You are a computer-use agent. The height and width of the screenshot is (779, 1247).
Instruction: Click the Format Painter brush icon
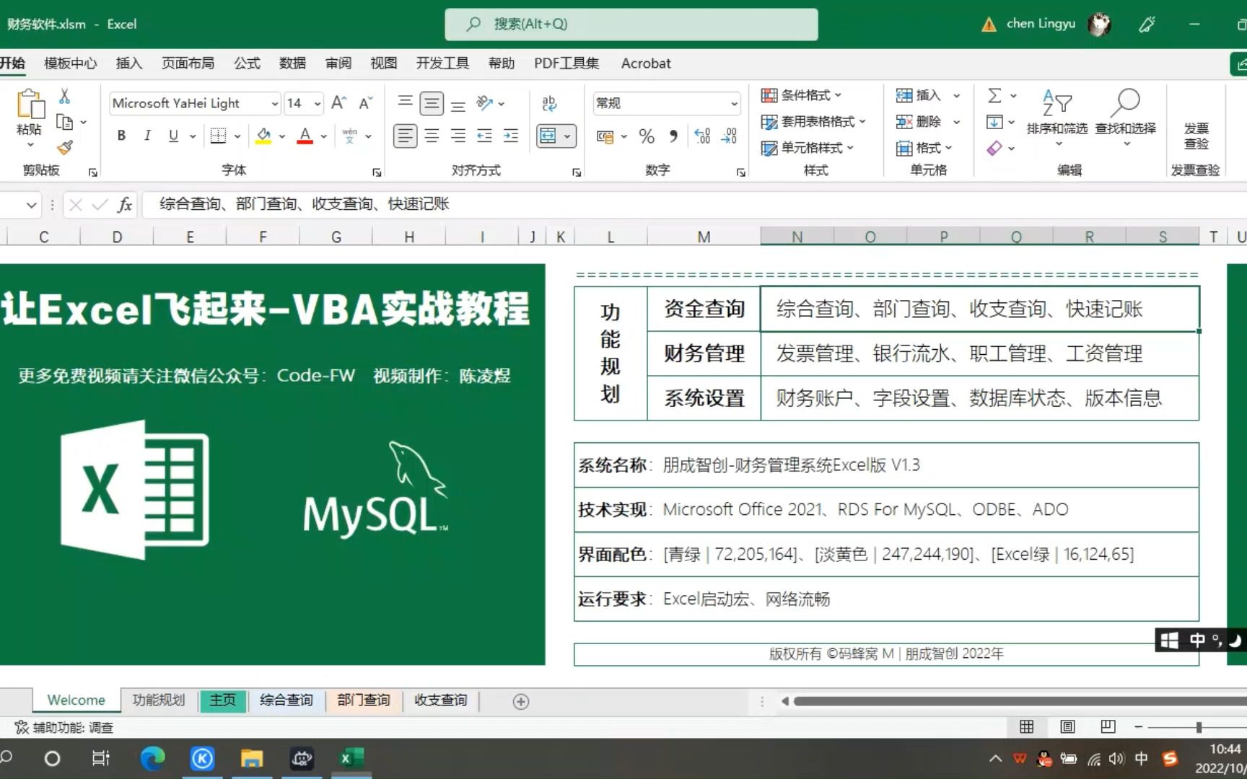[x=65, y=147]
